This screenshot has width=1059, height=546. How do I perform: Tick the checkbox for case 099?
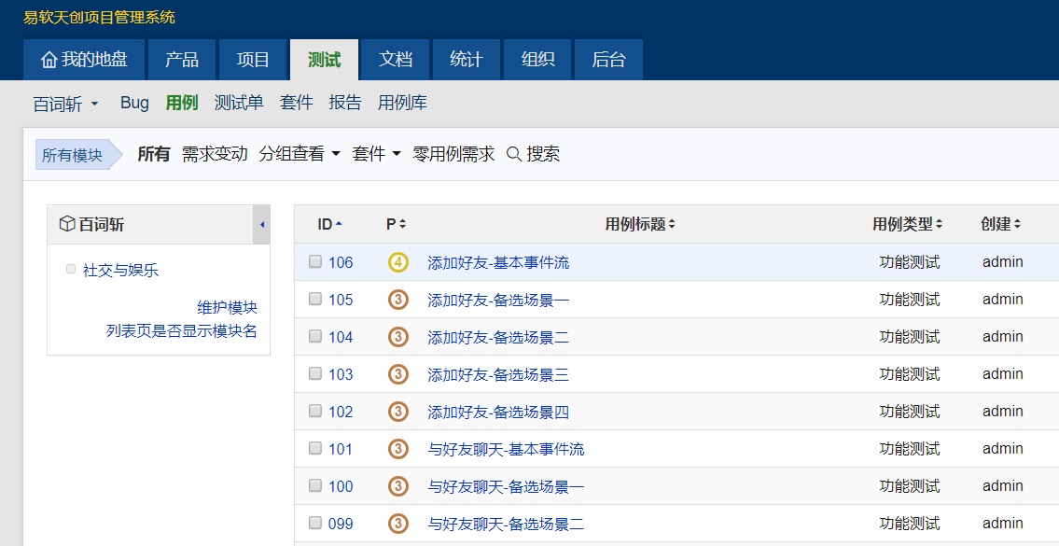coord(315,523)
